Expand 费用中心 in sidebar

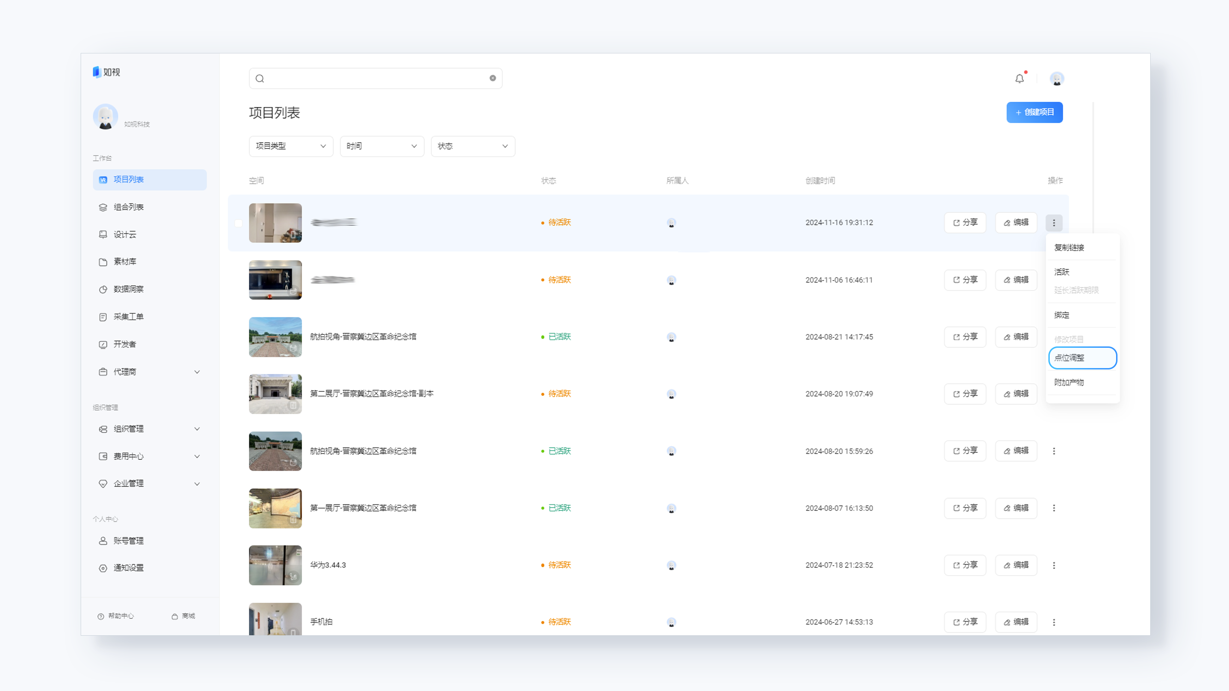coord(150,457)
